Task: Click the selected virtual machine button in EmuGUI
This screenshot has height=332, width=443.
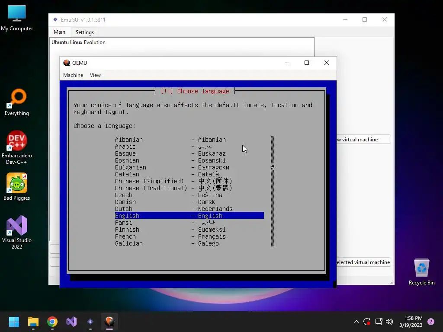Action: (x=363, y=262)
